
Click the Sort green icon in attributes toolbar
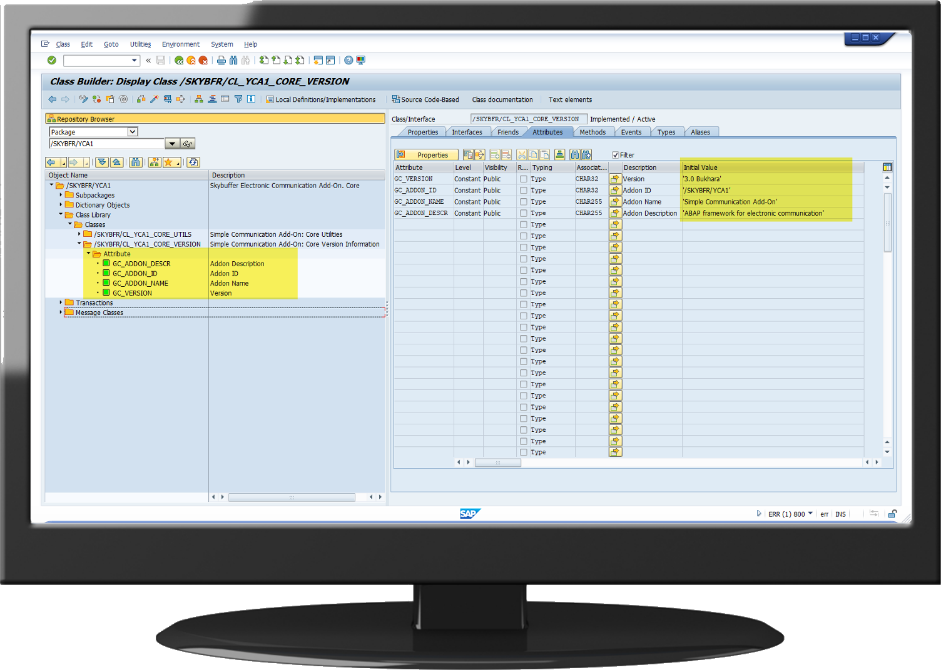(x=559, y=154)
